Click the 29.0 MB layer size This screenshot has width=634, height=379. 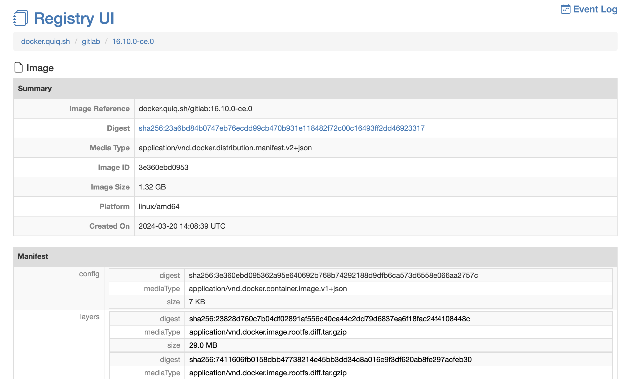pyautogui.click(x=203, y=345)
